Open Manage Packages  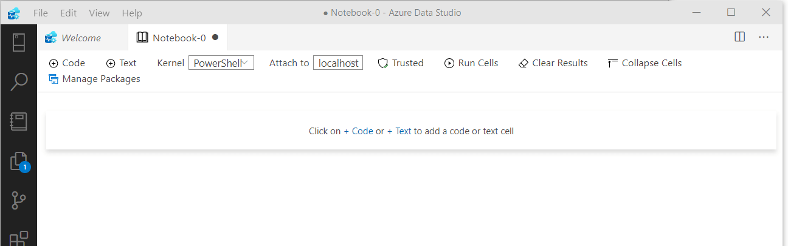pos(94,79)
